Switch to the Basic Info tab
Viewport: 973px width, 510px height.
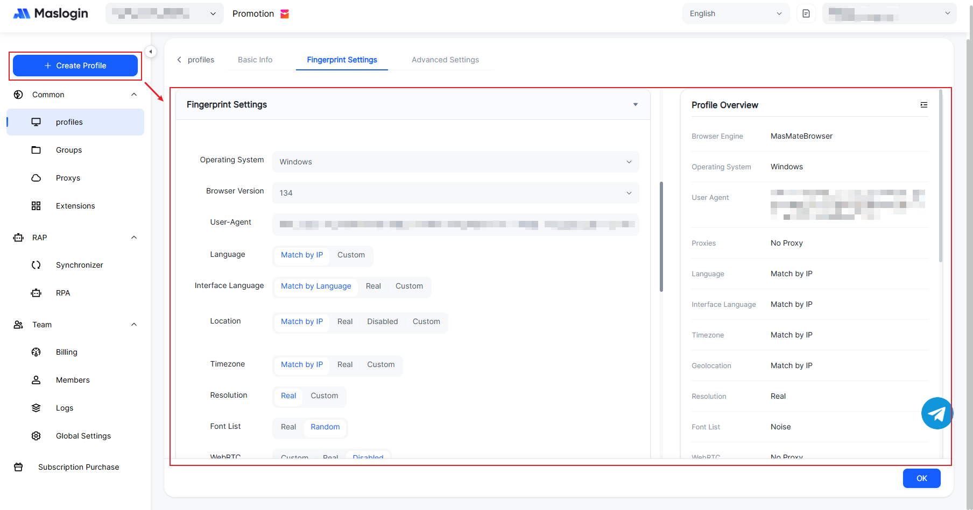coord(255,60)
